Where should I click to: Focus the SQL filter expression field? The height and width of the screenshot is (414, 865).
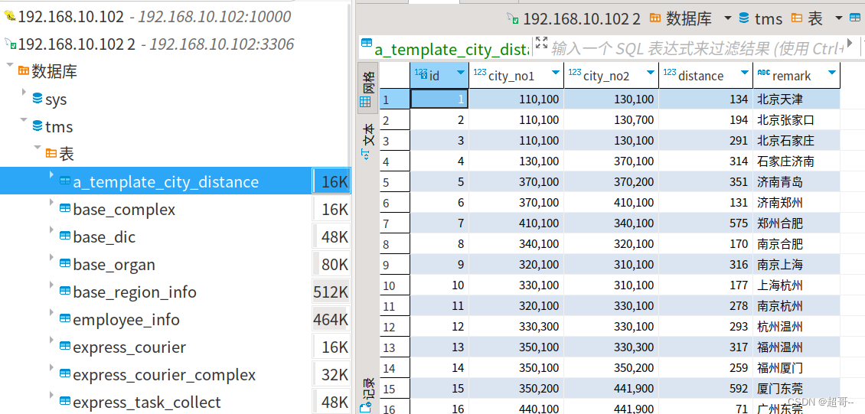[697, 48]
